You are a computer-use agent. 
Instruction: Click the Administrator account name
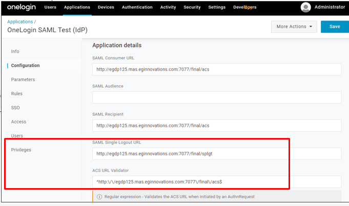(330, 7)
